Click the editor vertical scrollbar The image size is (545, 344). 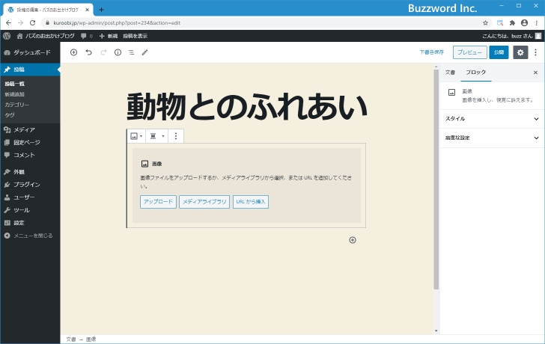[x=436, y=179]
